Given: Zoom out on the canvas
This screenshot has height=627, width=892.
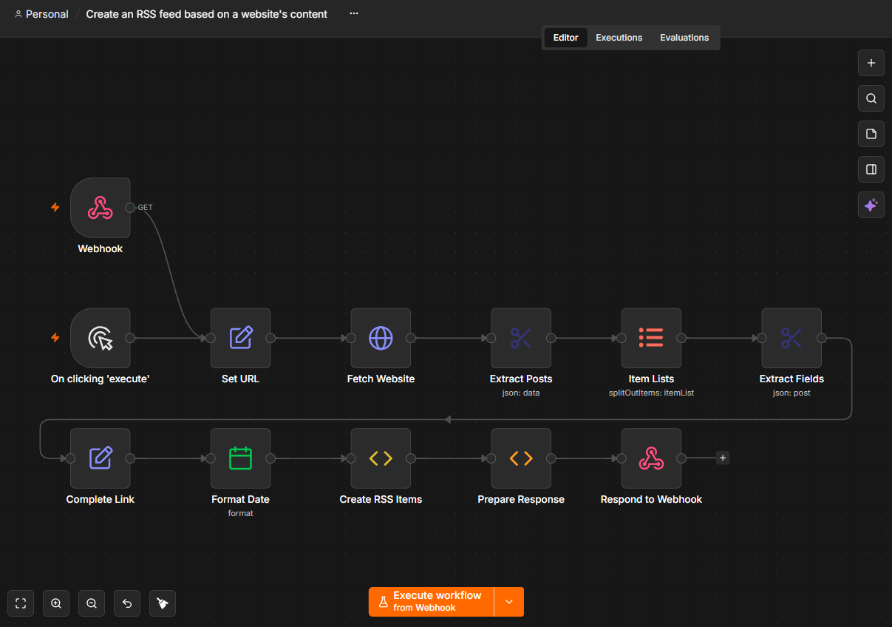Looking at the screenshot, I should [92, 603].
